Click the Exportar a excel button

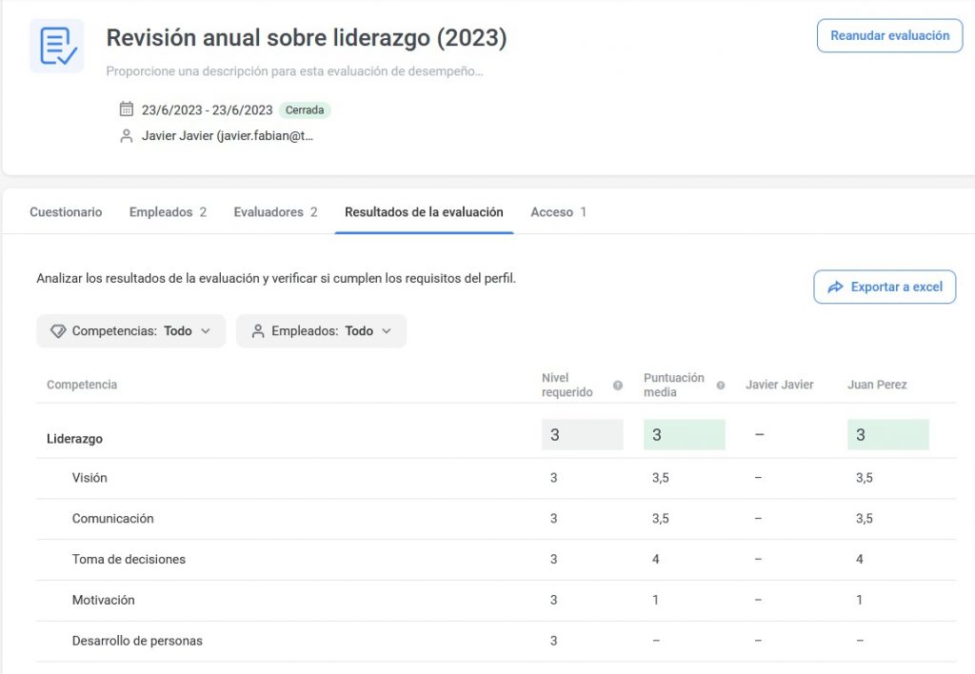point(885,287)
